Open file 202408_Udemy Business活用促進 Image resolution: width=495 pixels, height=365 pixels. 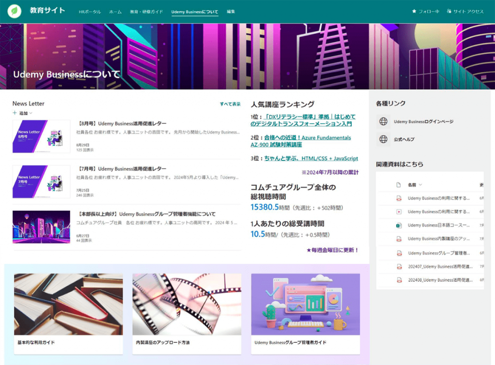click(x=440, y=280)
